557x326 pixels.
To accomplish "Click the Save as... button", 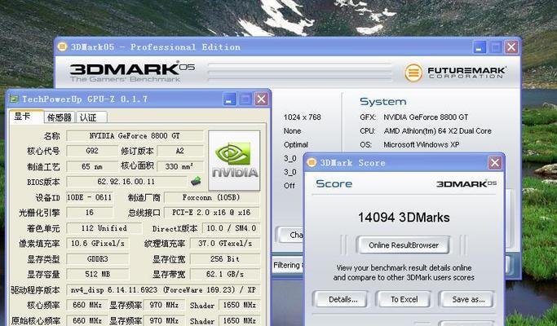I will coord(466,299).
